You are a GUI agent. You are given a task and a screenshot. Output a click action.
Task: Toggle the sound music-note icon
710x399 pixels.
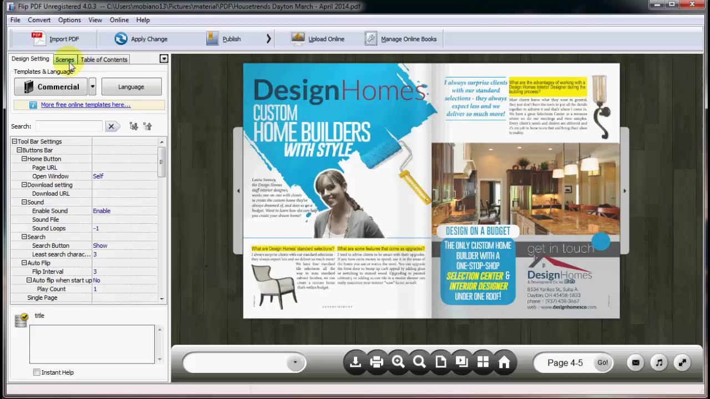click(659, 363)
